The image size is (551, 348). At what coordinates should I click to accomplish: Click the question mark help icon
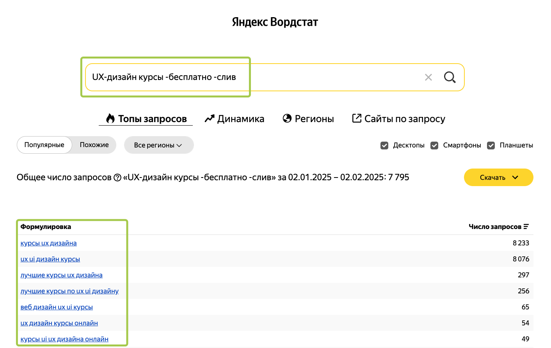point(117,178)
